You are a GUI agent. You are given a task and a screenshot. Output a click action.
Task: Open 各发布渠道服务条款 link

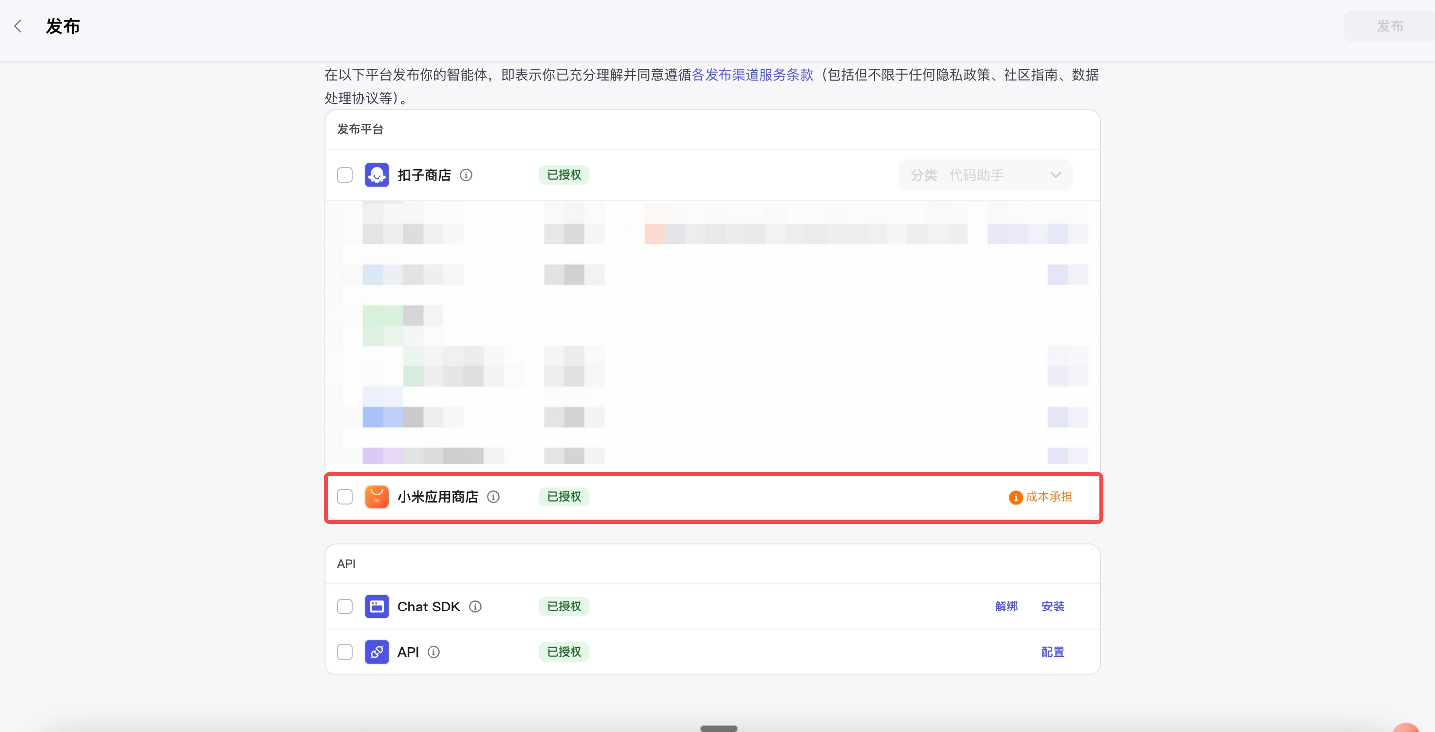[x=752, y=75]
